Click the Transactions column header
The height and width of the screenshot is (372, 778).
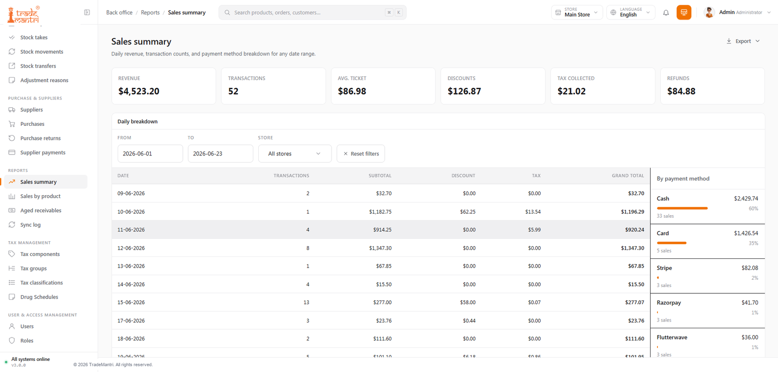[x=291, y=176]
